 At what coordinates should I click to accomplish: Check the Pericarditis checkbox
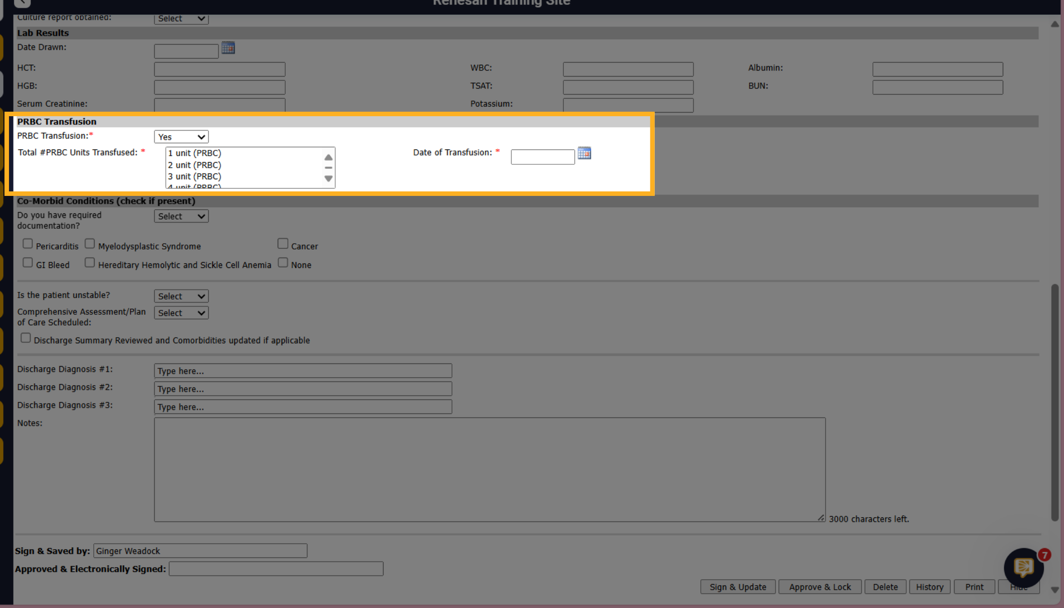pyautogui.click(x=27, y=244)
